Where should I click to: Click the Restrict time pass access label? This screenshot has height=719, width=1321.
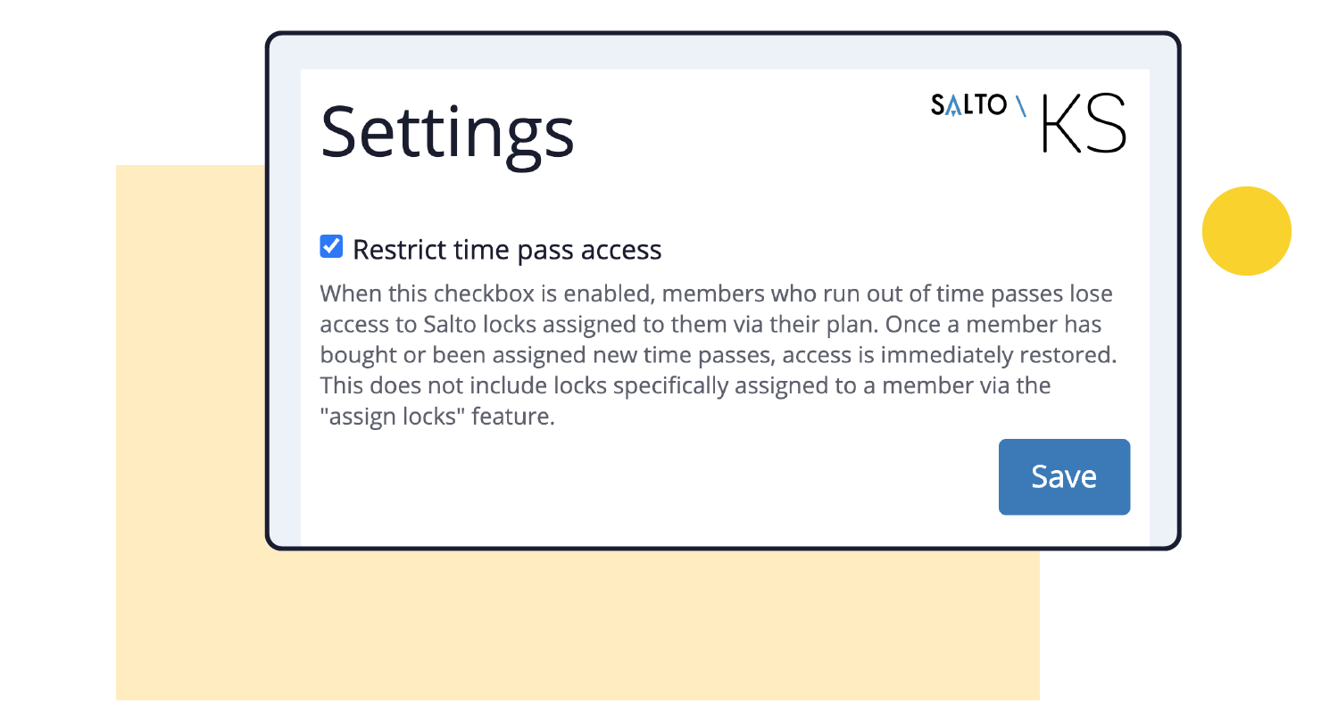507,250
